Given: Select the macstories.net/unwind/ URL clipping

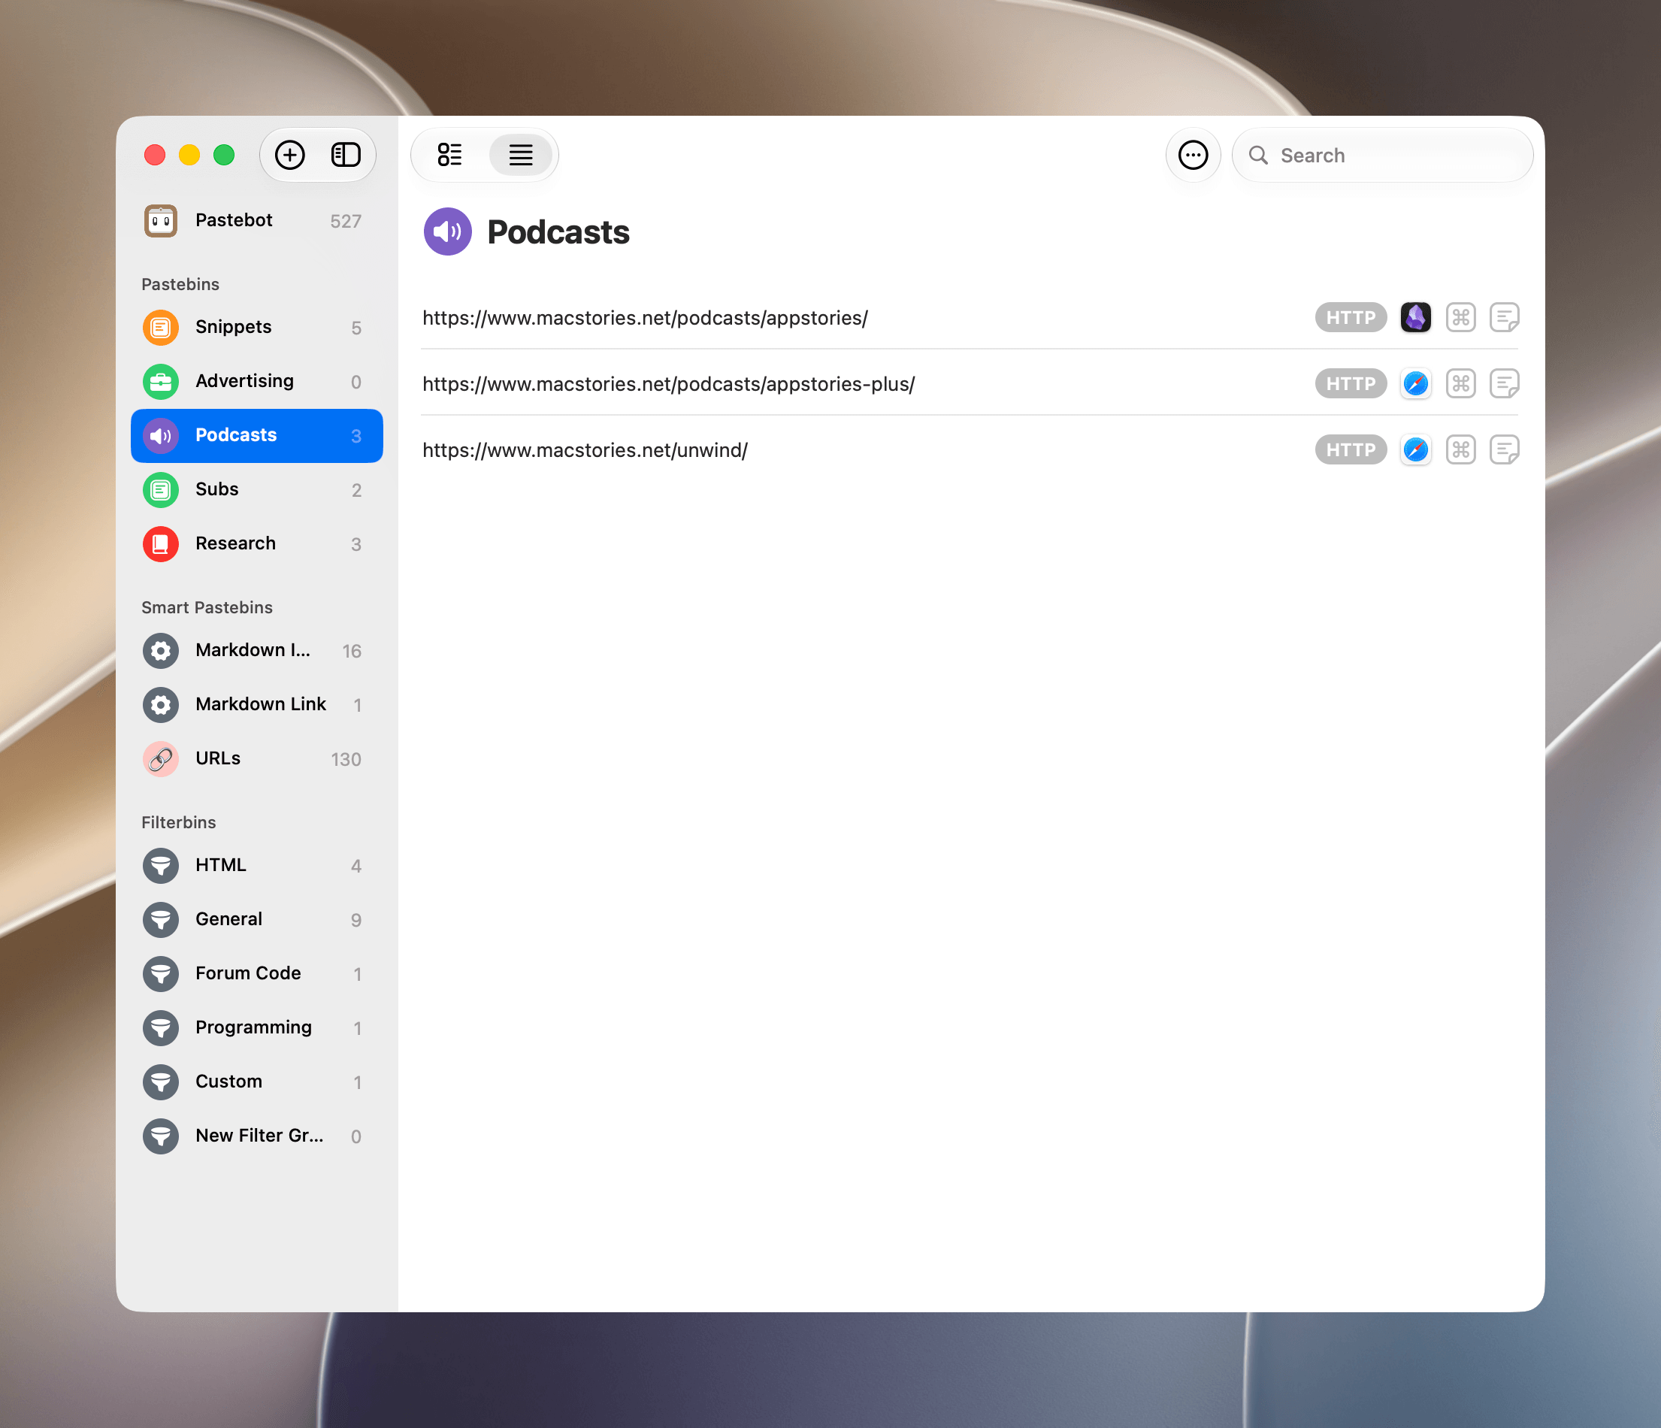Looking at the screenshot, I should tap(970, 449).
